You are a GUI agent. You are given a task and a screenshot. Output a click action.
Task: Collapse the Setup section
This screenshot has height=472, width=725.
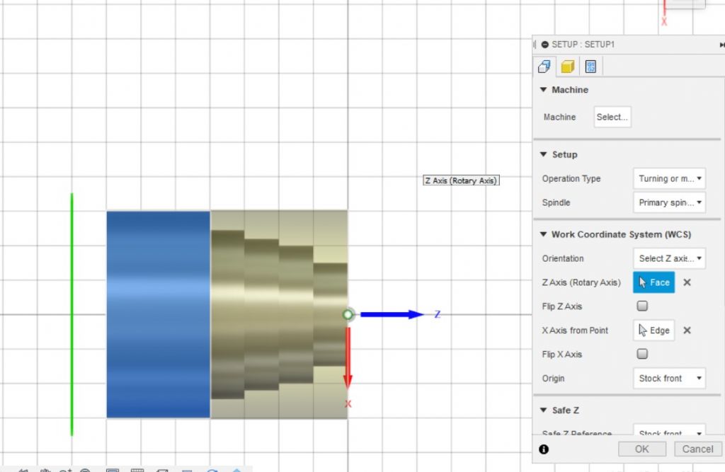543,154
